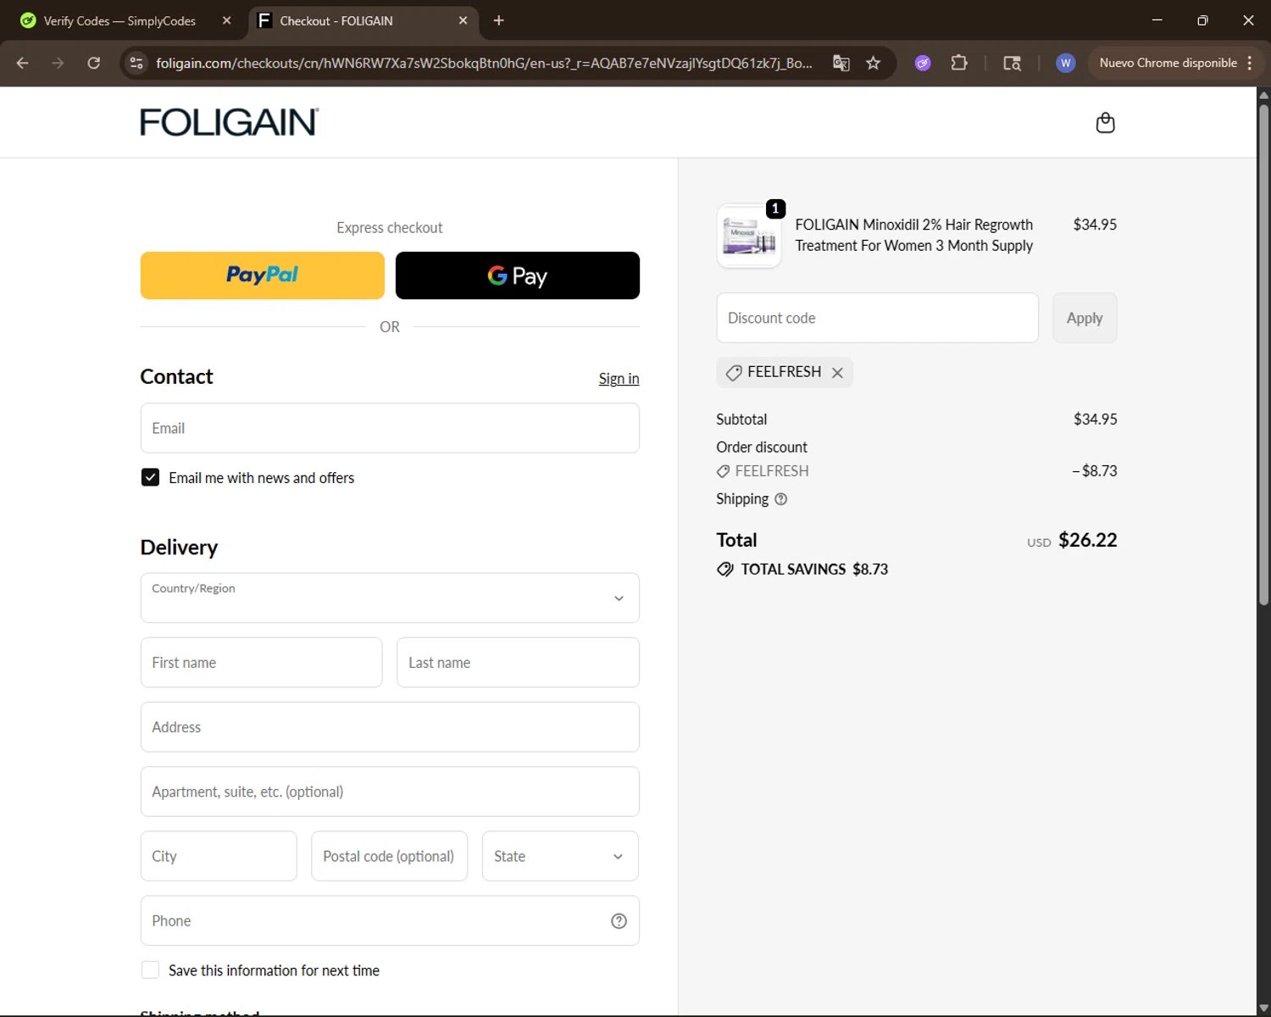Click the Apartment, suite field
The height and width of the screenshot is (1017, 1271).
(x=390, y=792)
